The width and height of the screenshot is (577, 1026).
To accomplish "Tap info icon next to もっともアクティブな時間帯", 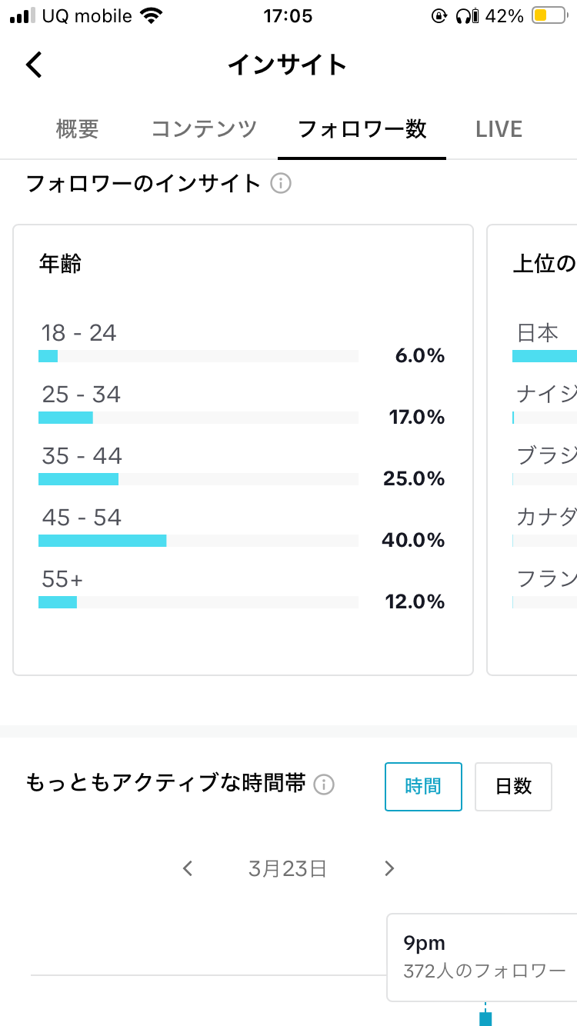I will click(x=325, y=784).
